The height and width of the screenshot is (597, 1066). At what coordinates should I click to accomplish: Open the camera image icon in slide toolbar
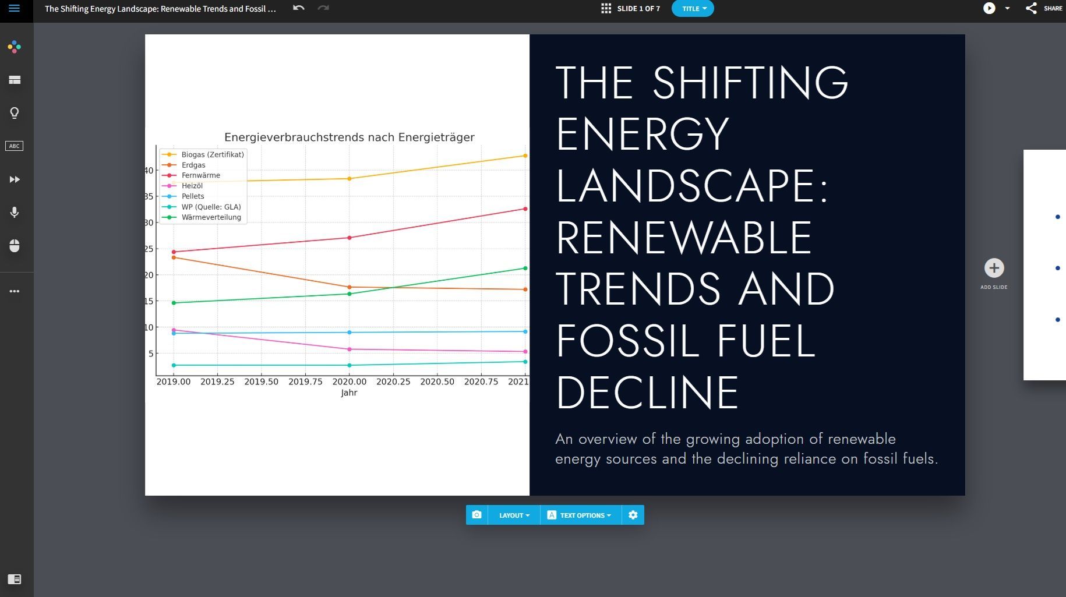[x=476, y=515]
